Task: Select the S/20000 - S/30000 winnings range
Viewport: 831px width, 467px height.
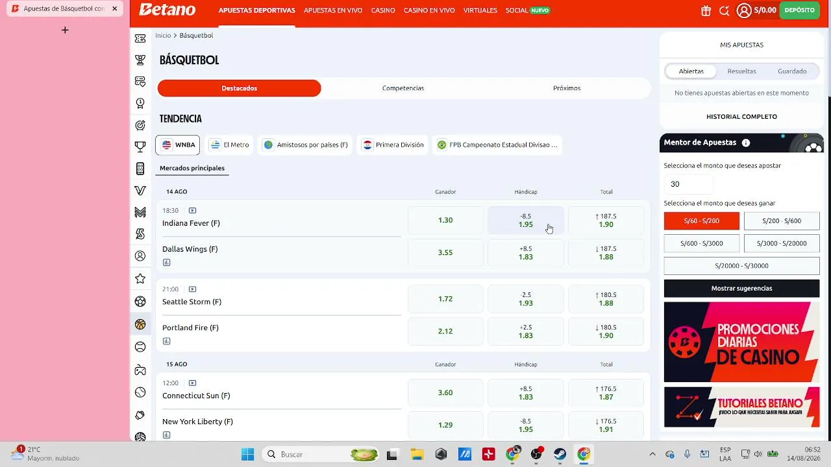Action: (741, 266)
